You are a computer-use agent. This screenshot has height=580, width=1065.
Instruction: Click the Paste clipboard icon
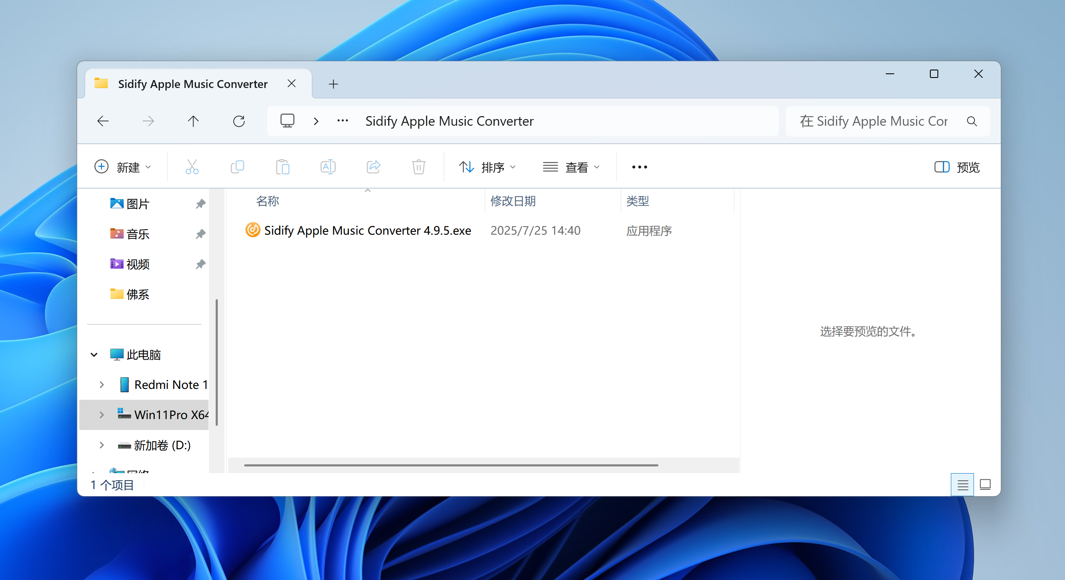pyautogui.click(x=283, y=167)
